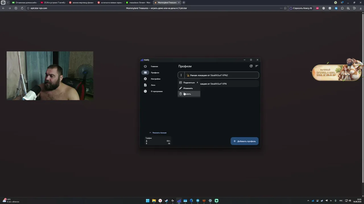
Task: Bookmark the page with the bookmark icon
Action: (285, 8)
